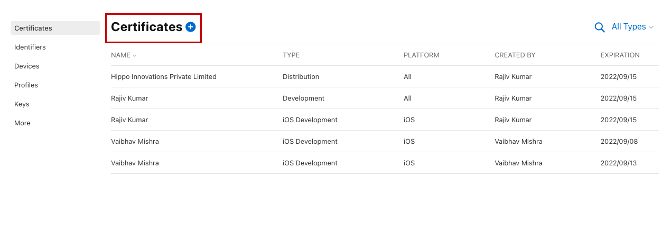
Task: Open Vaibhav Mishra certificate expiring 2022/09/13
Action: [135, 163]
